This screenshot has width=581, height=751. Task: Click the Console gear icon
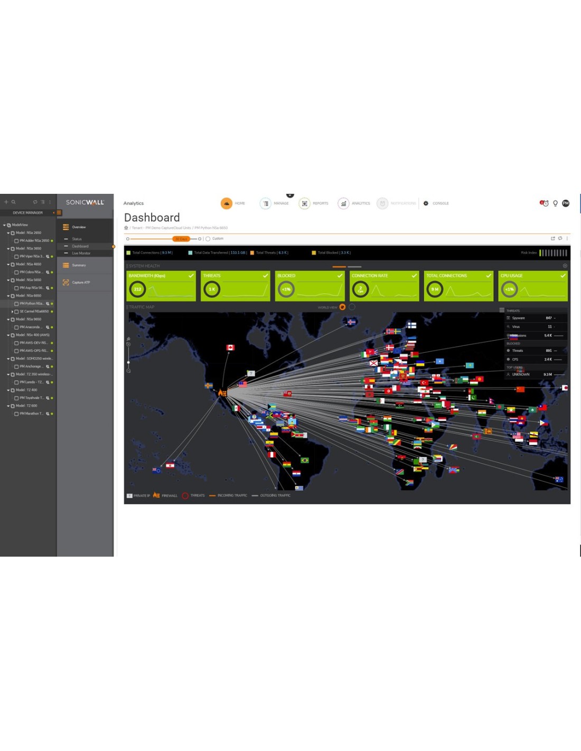point(426,203)
